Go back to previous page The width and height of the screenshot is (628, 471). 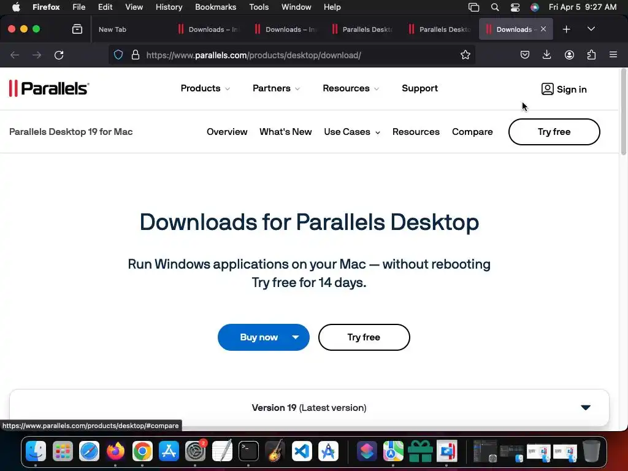tap(15, 55)
